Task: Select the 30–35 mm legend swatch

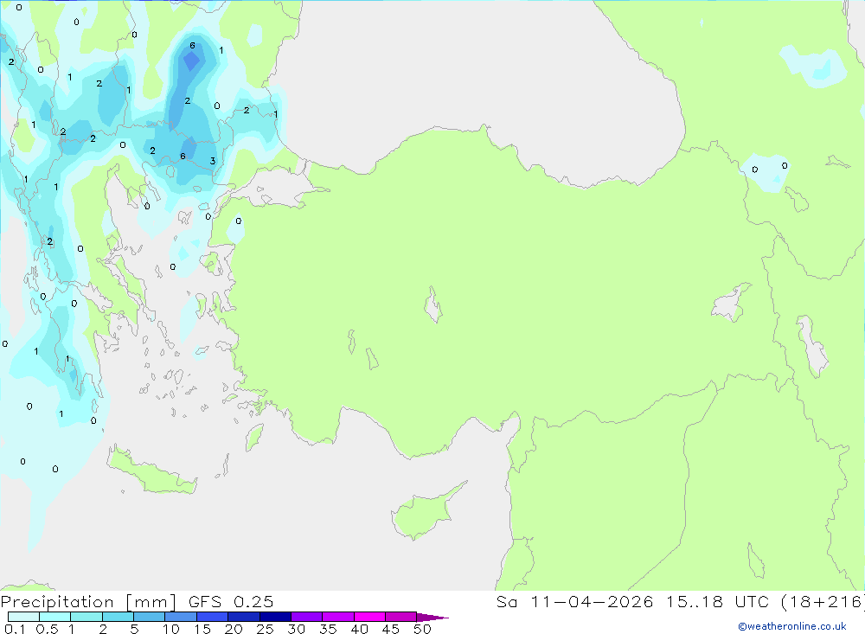Action: click(x=306, y=617)
